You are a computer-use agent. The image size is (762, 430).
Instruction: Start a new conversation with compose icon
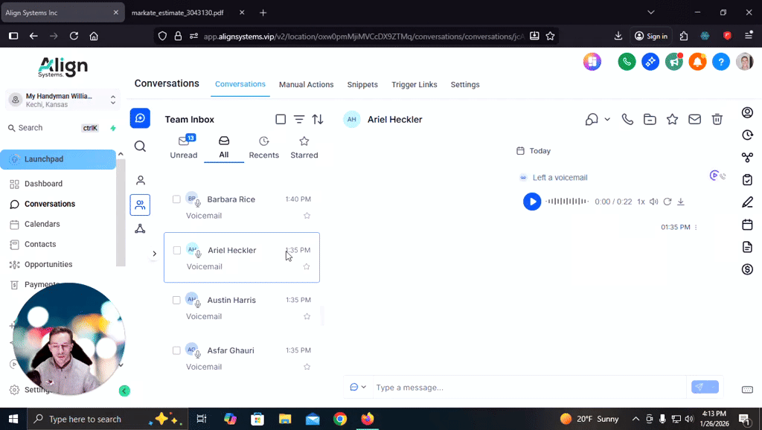(140, 118)
